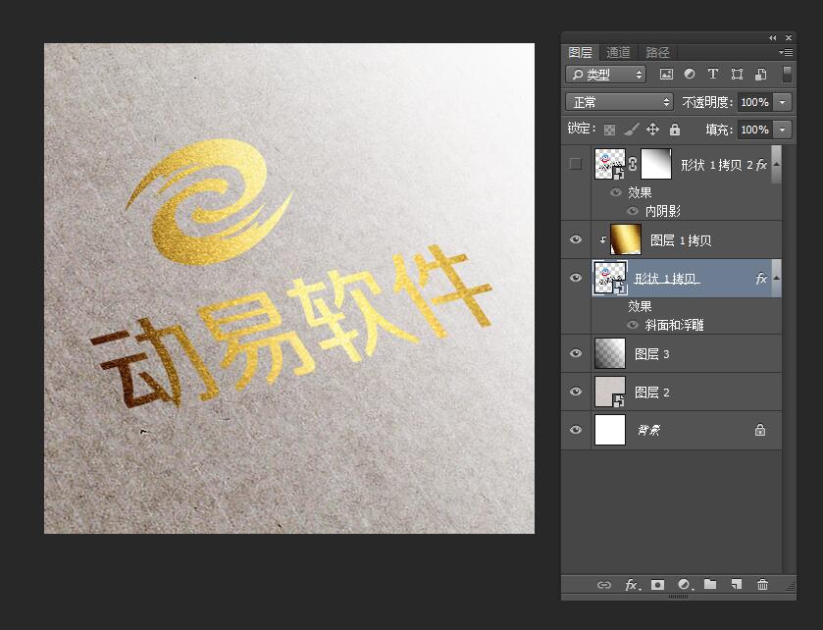Switch to the 通道 tab
This screenshot has height=630, width=823.
[x=618, y=53]
